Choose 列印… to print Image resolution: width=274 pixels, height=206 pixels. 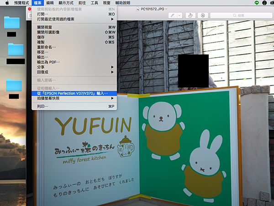74,106
